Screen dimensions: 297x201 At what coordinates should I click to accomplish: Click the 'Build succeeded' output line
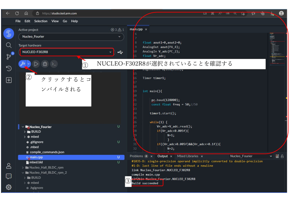click(x=145, y=183)
